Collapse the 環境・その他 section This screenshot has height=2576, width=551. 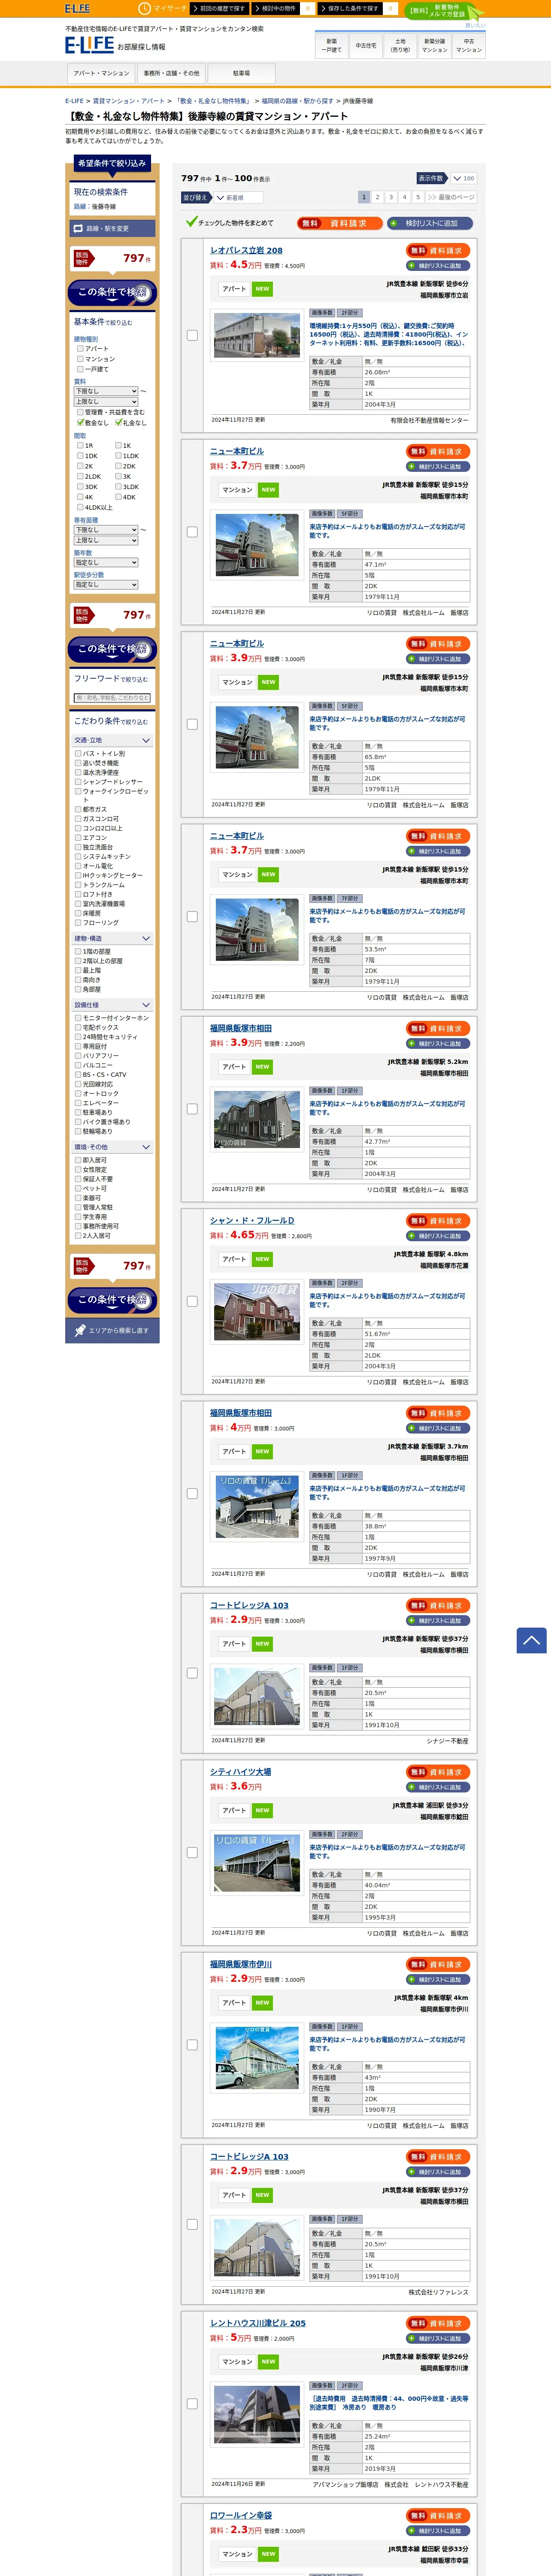click(112, 1147)
